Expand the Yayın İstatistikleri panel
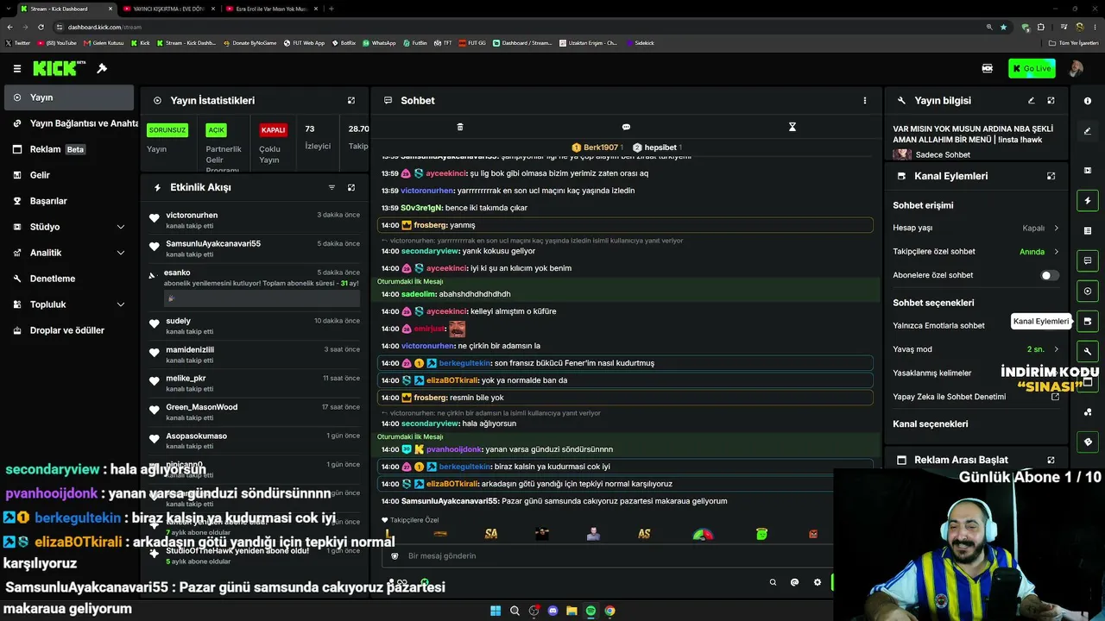The width and height of the screenshot is (1105, 621). tap(351, 101)
